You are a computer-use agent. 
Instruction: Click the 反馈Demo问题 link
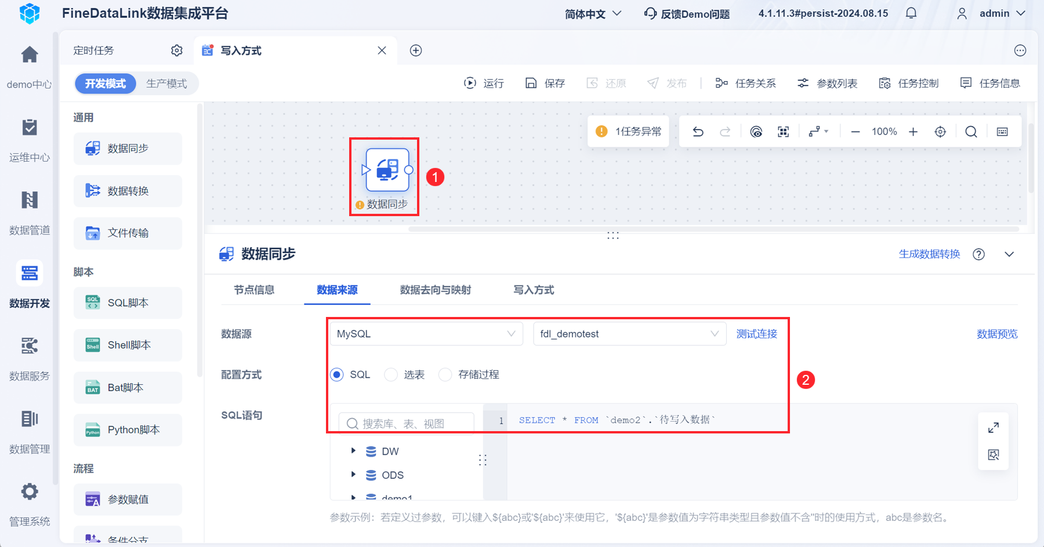[x=687, y=13]
